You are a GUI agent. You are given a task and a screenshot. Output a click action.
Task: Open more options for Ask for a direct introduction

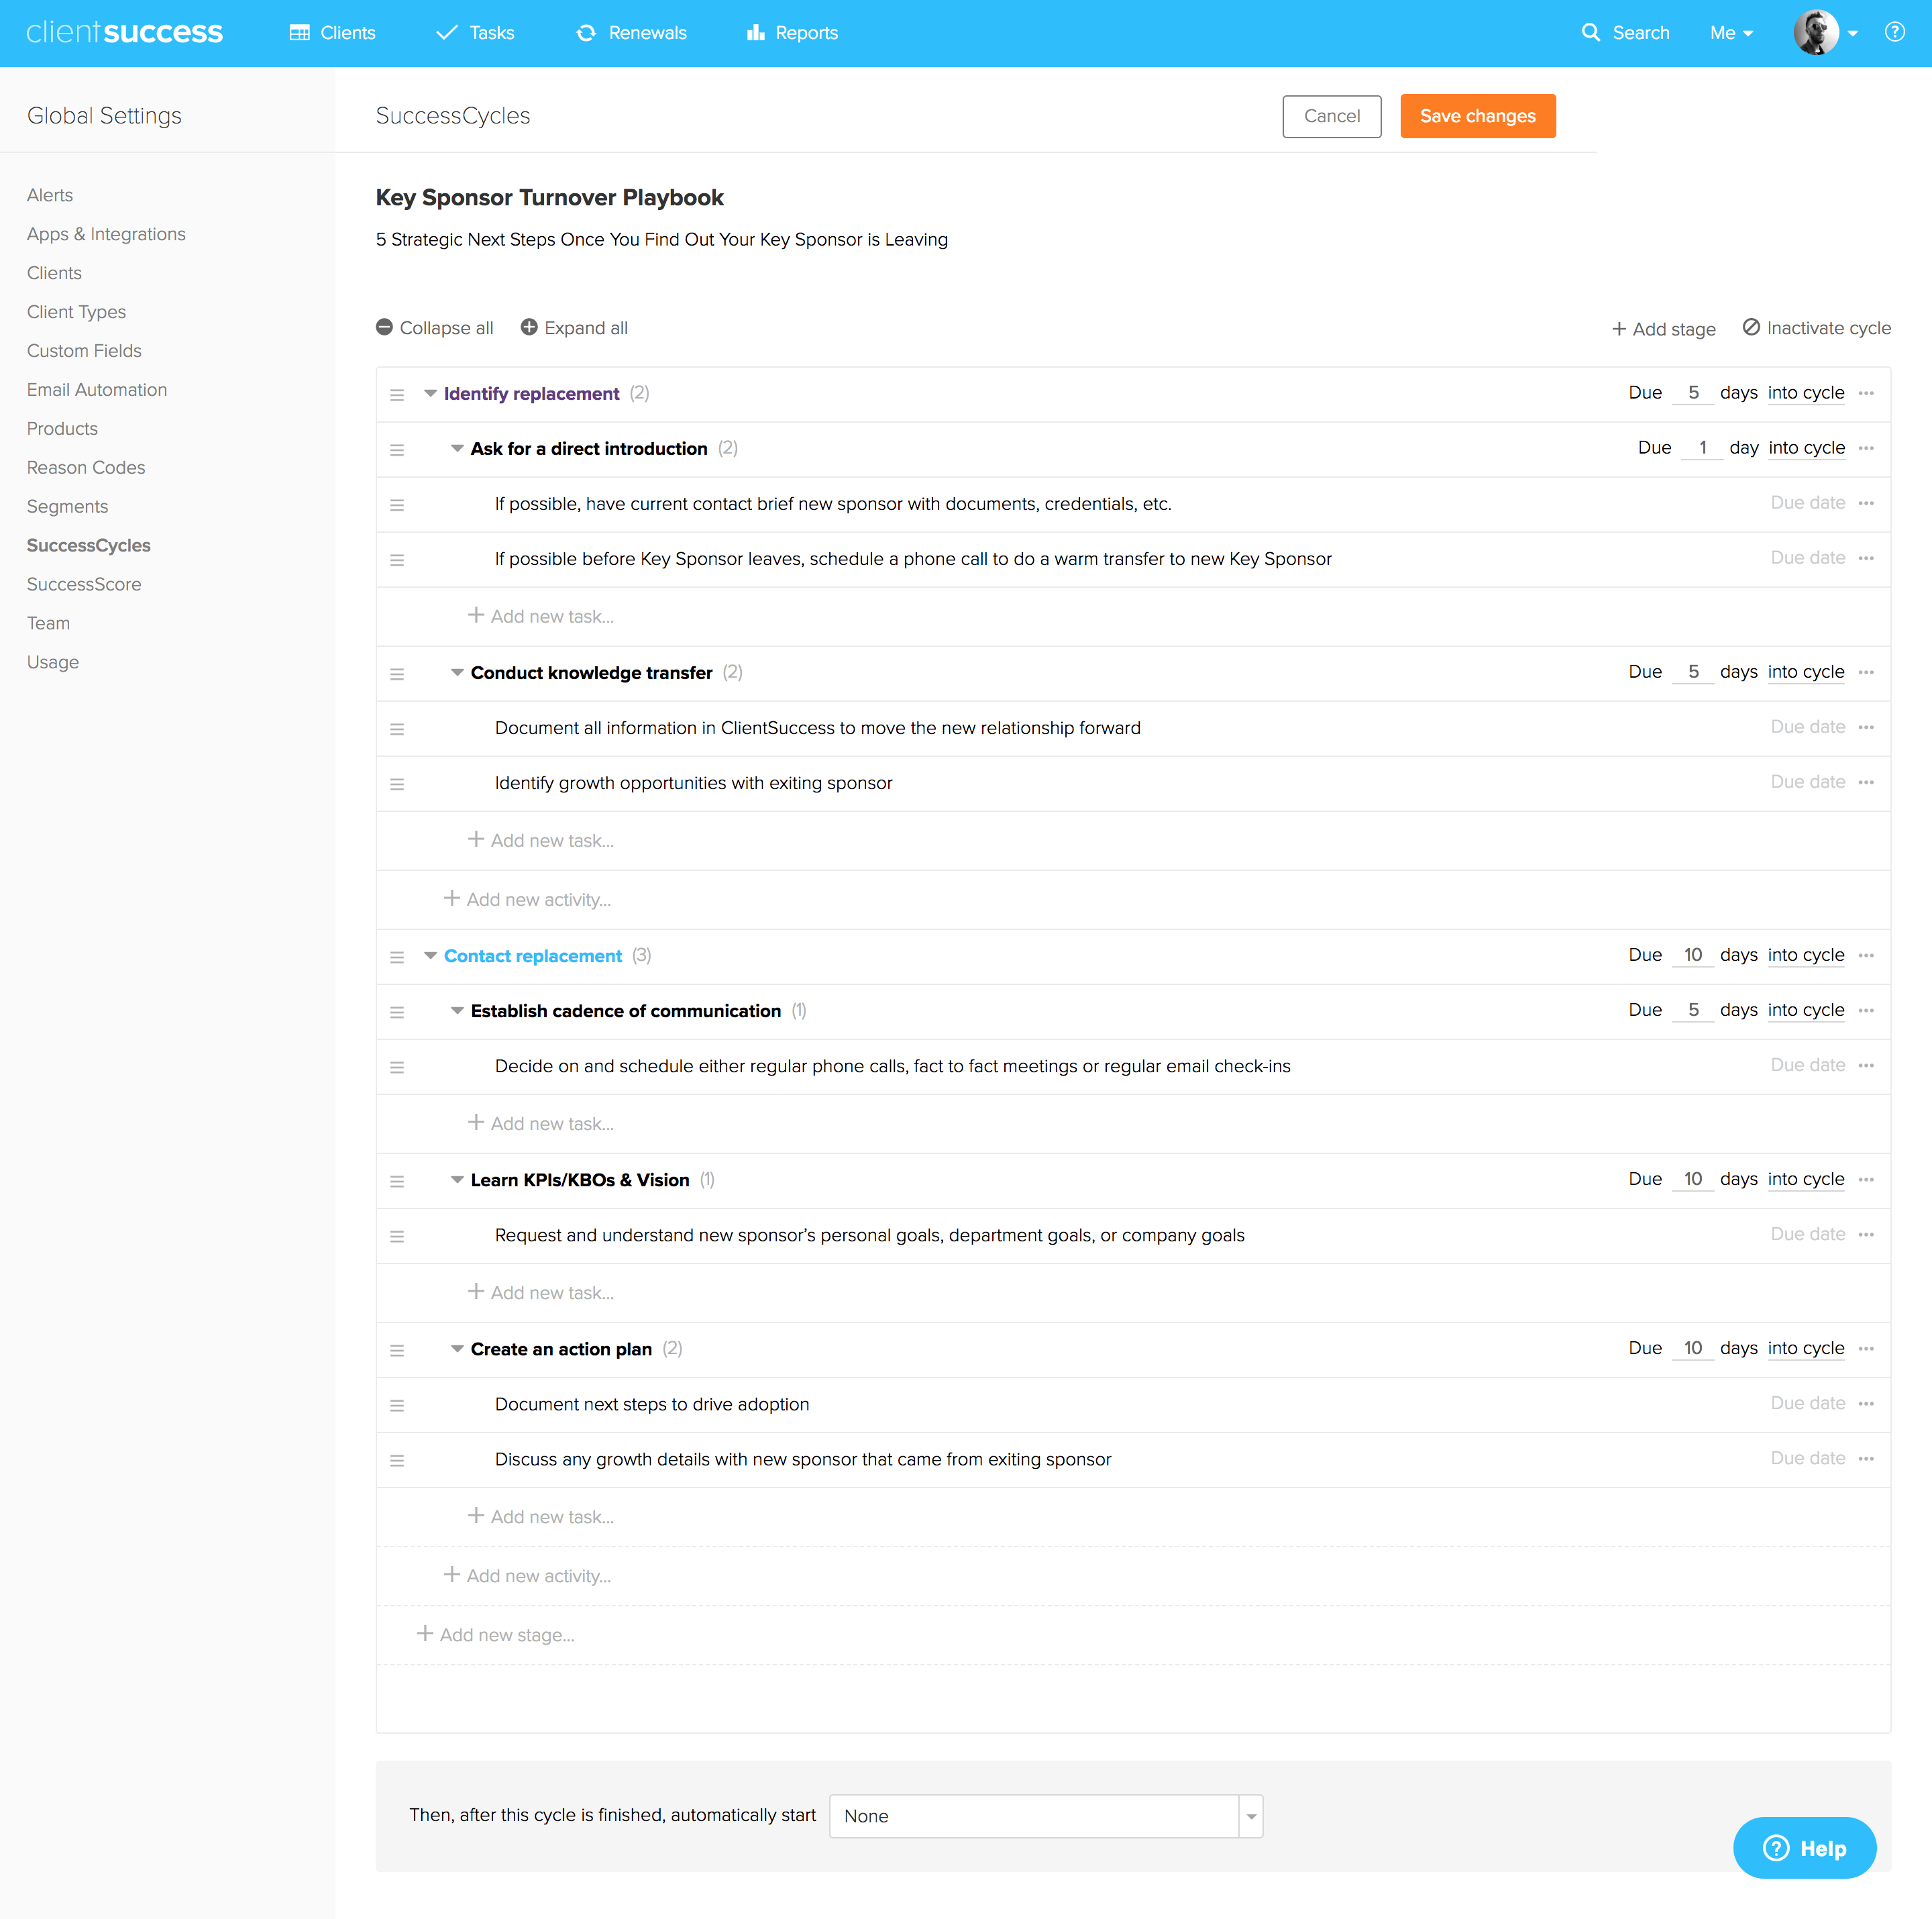point(1866,448)
